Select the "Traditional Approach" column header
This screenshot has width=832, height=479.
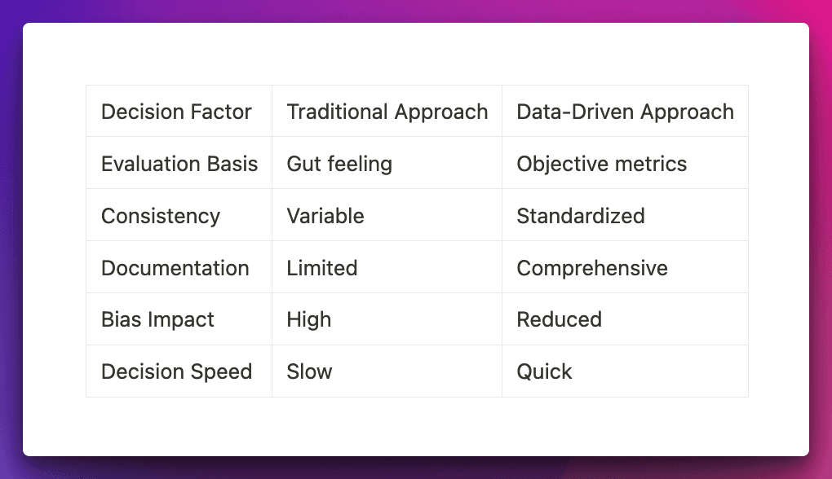[387, 112]
